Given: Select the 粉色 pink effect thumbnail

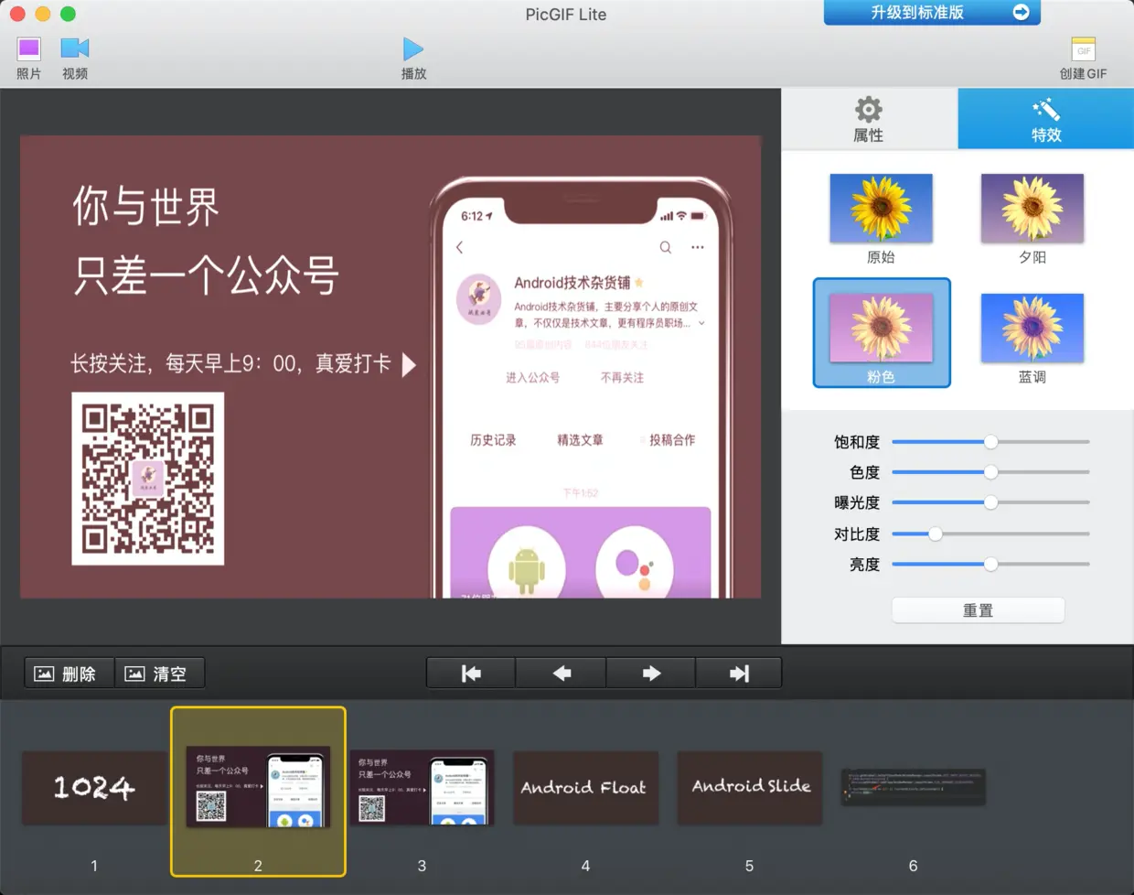Looking at the screenshot, I should (x=881, y=328).
